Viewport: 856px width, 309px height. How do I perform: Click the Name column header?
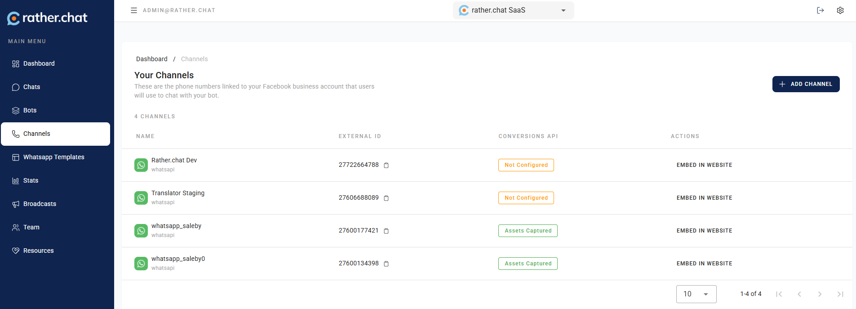pyautogui.click(x=145, y=136)
